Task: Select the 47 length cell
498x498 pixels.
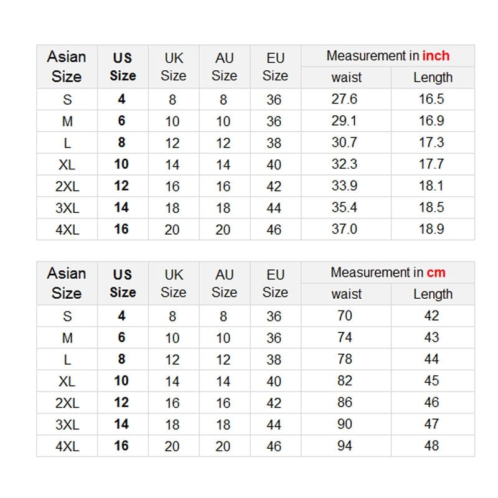Action: 431,424
